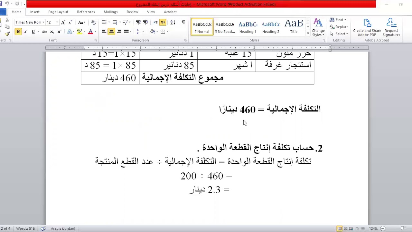Click the Copy icon
Viewport: 412px width, 232px height.
pyautogui.click(x=7, y=27)
